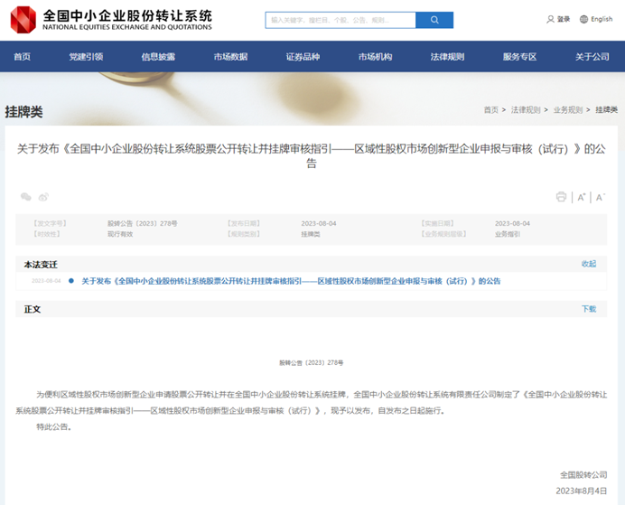Open the 法律规则 navigation menu
The image size is (625, 505).
(447, 57)
